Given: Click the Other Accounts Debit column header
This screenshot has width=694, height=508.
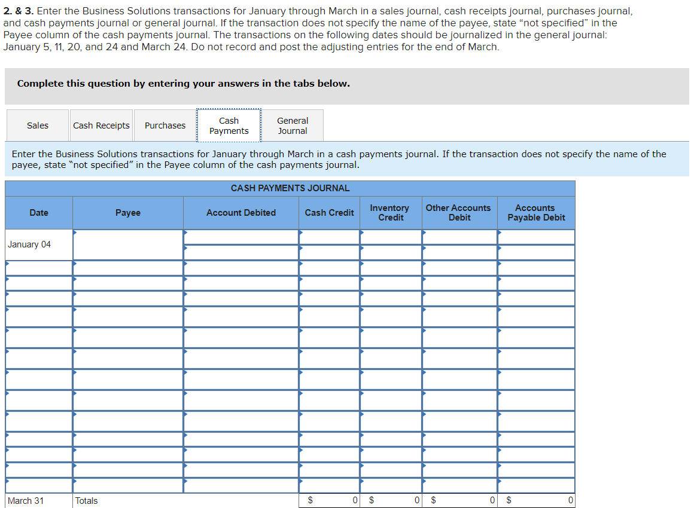Looking at the screenshot, I should click(460, 213).
